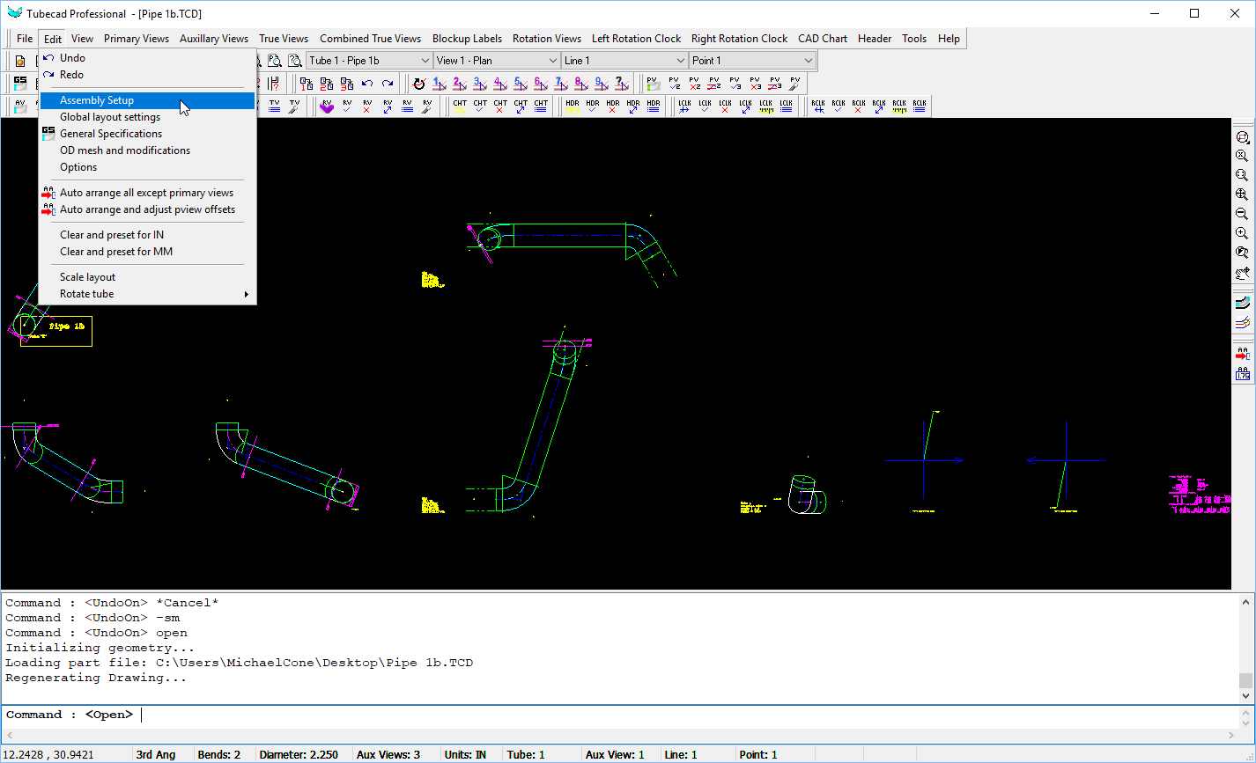Click the purple rotation view (RV) icon
The width and height of the screenshot is (1256, 763).
327,106
